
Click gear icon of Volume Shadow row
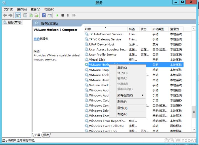click(x=87, y=85)
